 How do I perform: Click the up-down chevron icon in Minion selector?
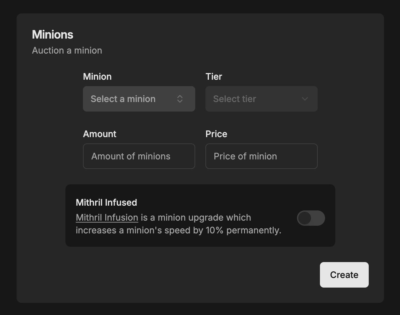tap(180, 99)
